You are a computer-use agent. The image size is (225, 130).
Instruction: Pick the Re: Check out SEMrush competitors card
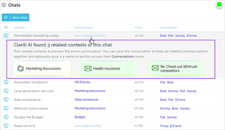[176, 68]
